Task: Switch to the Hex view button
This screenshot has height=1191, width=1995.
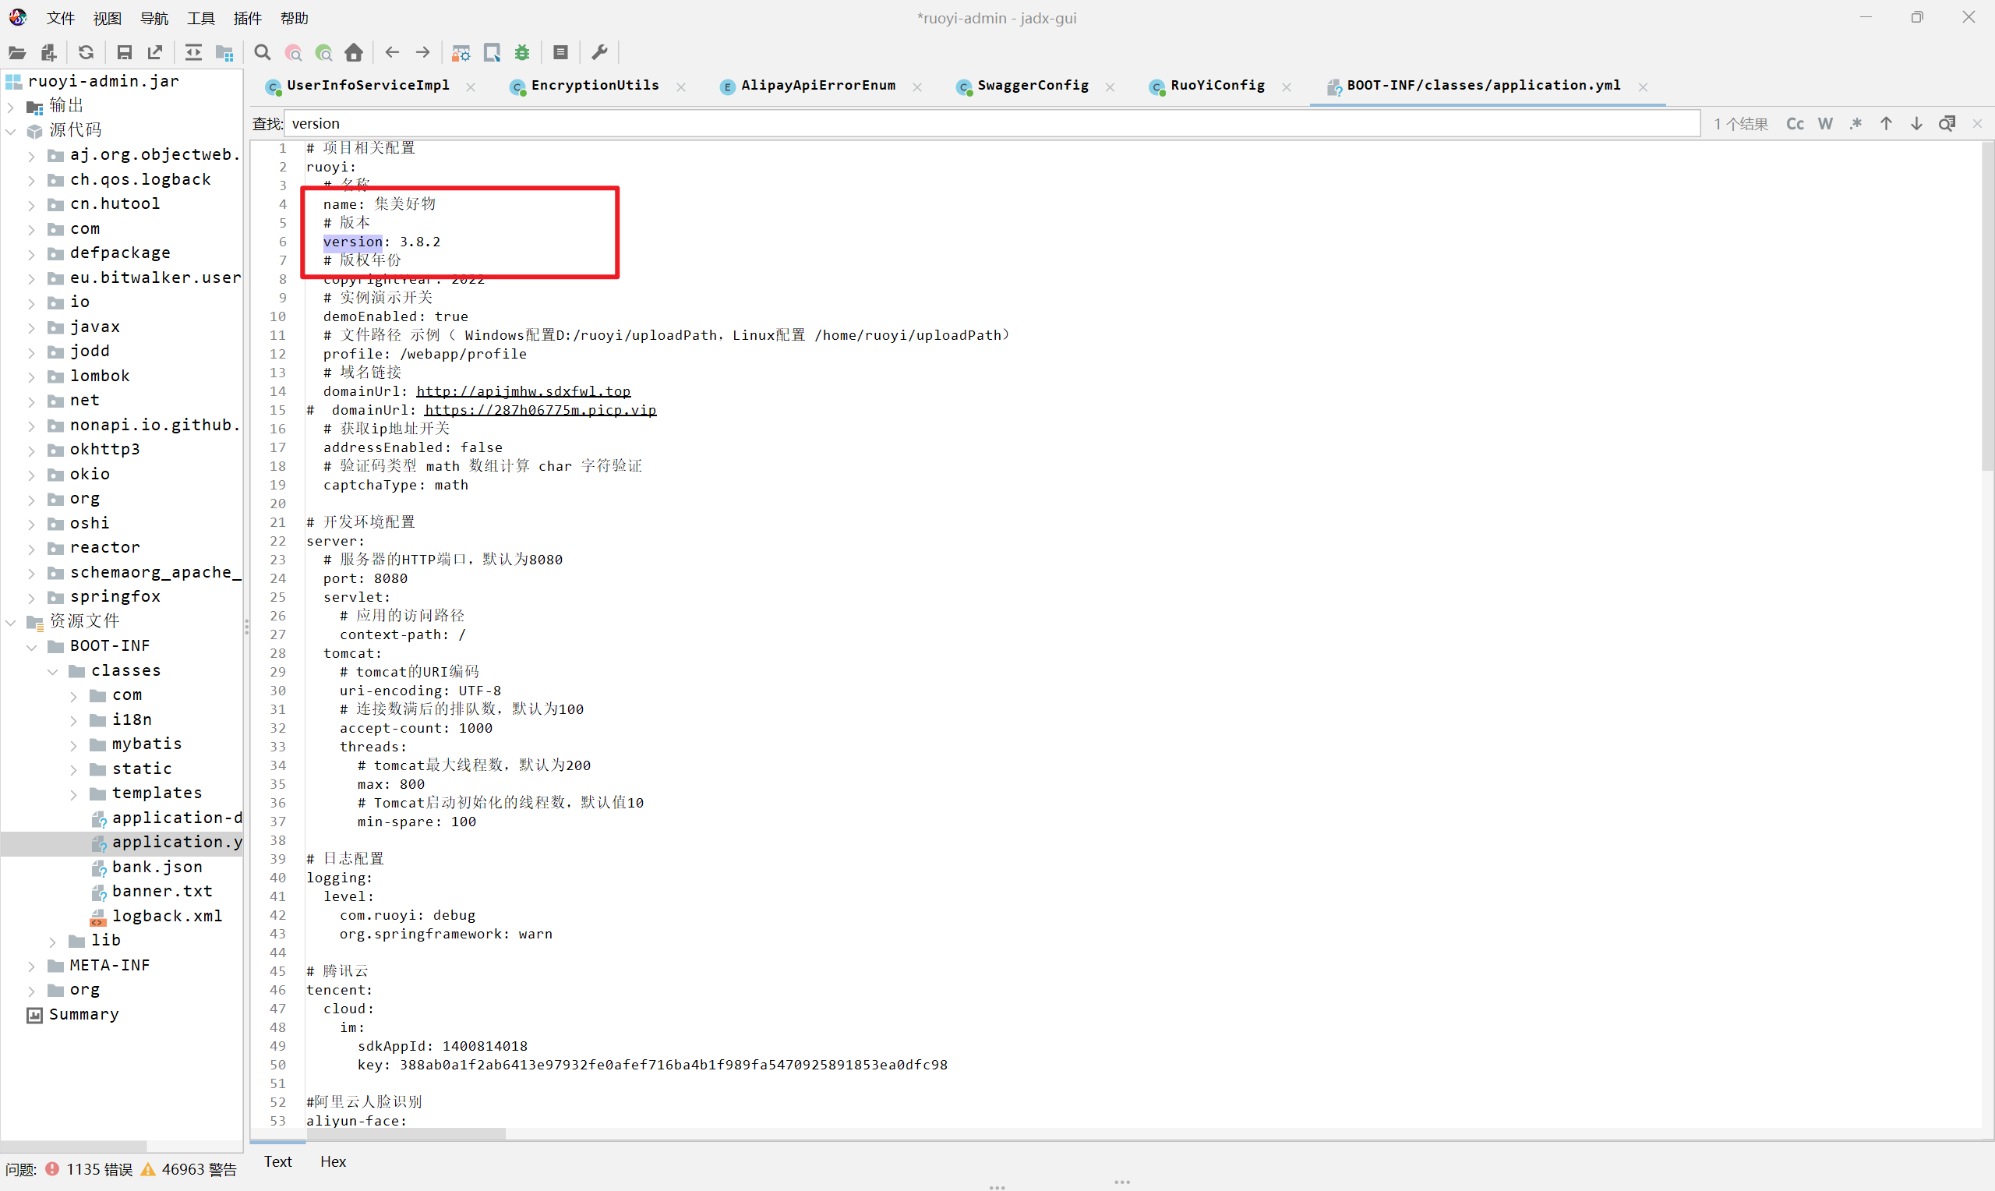Action: point(333,1161)
